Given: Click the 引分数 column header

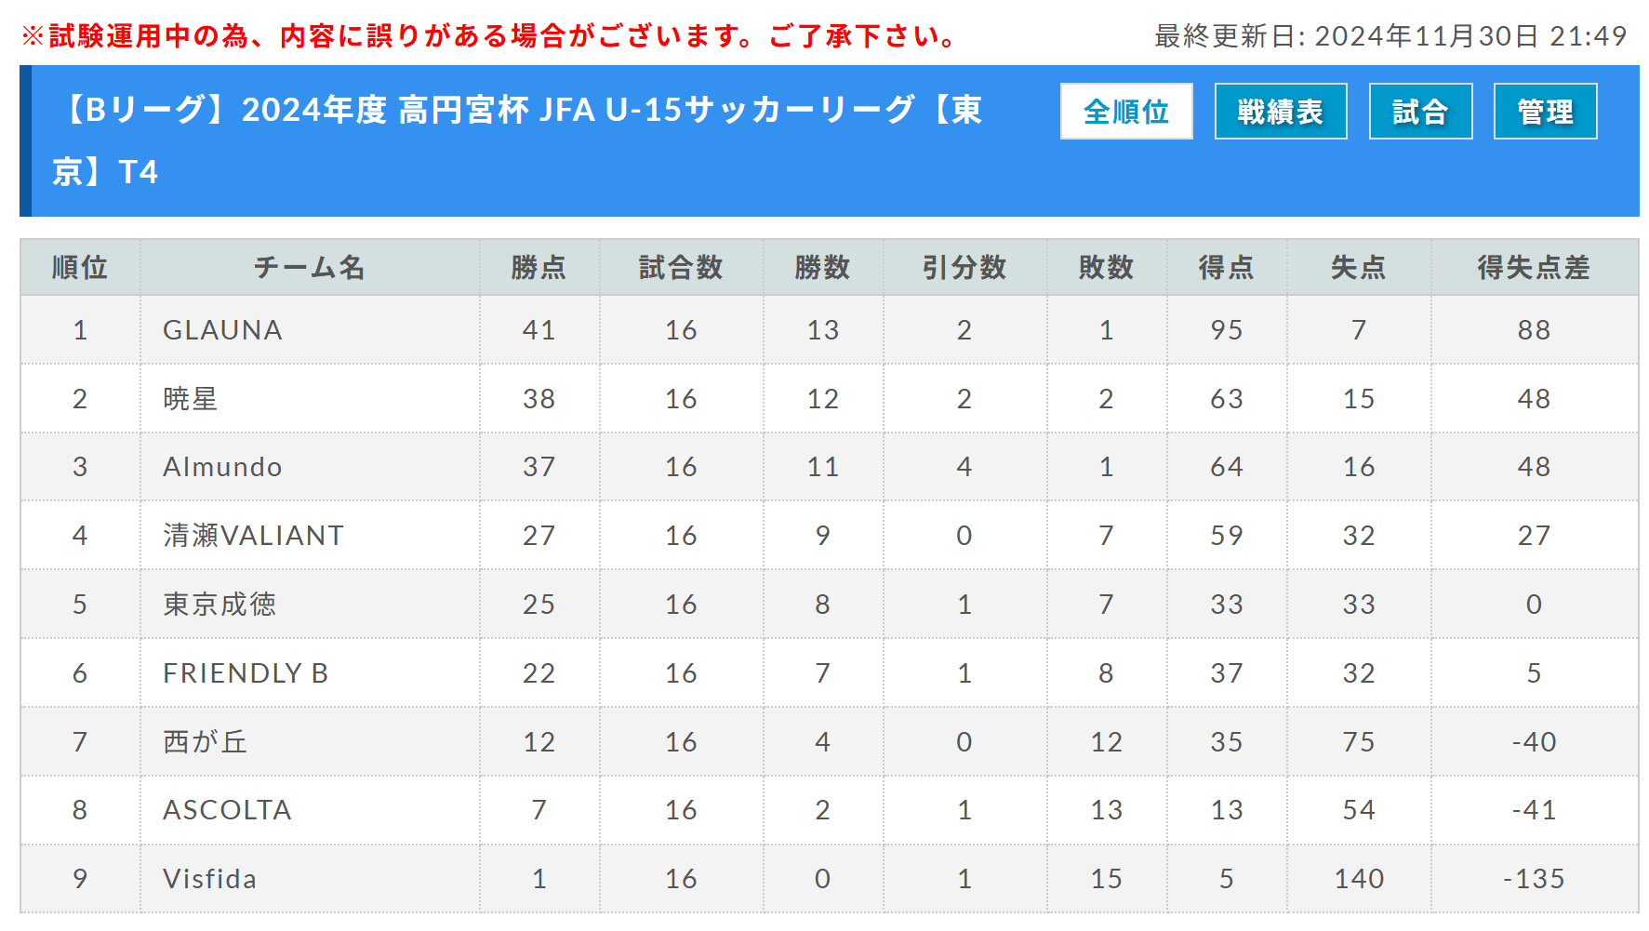Looking at the screenshot, I should tap(964, 268).
